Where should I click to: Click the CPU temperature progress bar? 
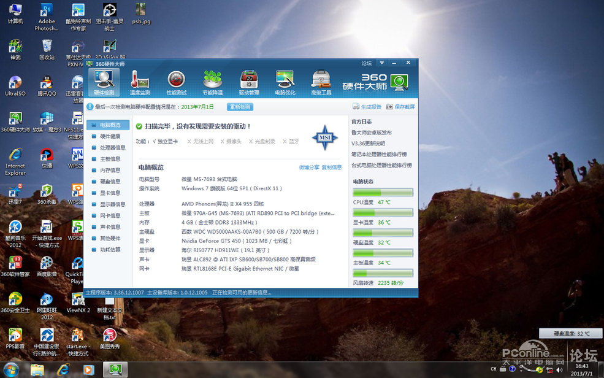coord(383,192)
